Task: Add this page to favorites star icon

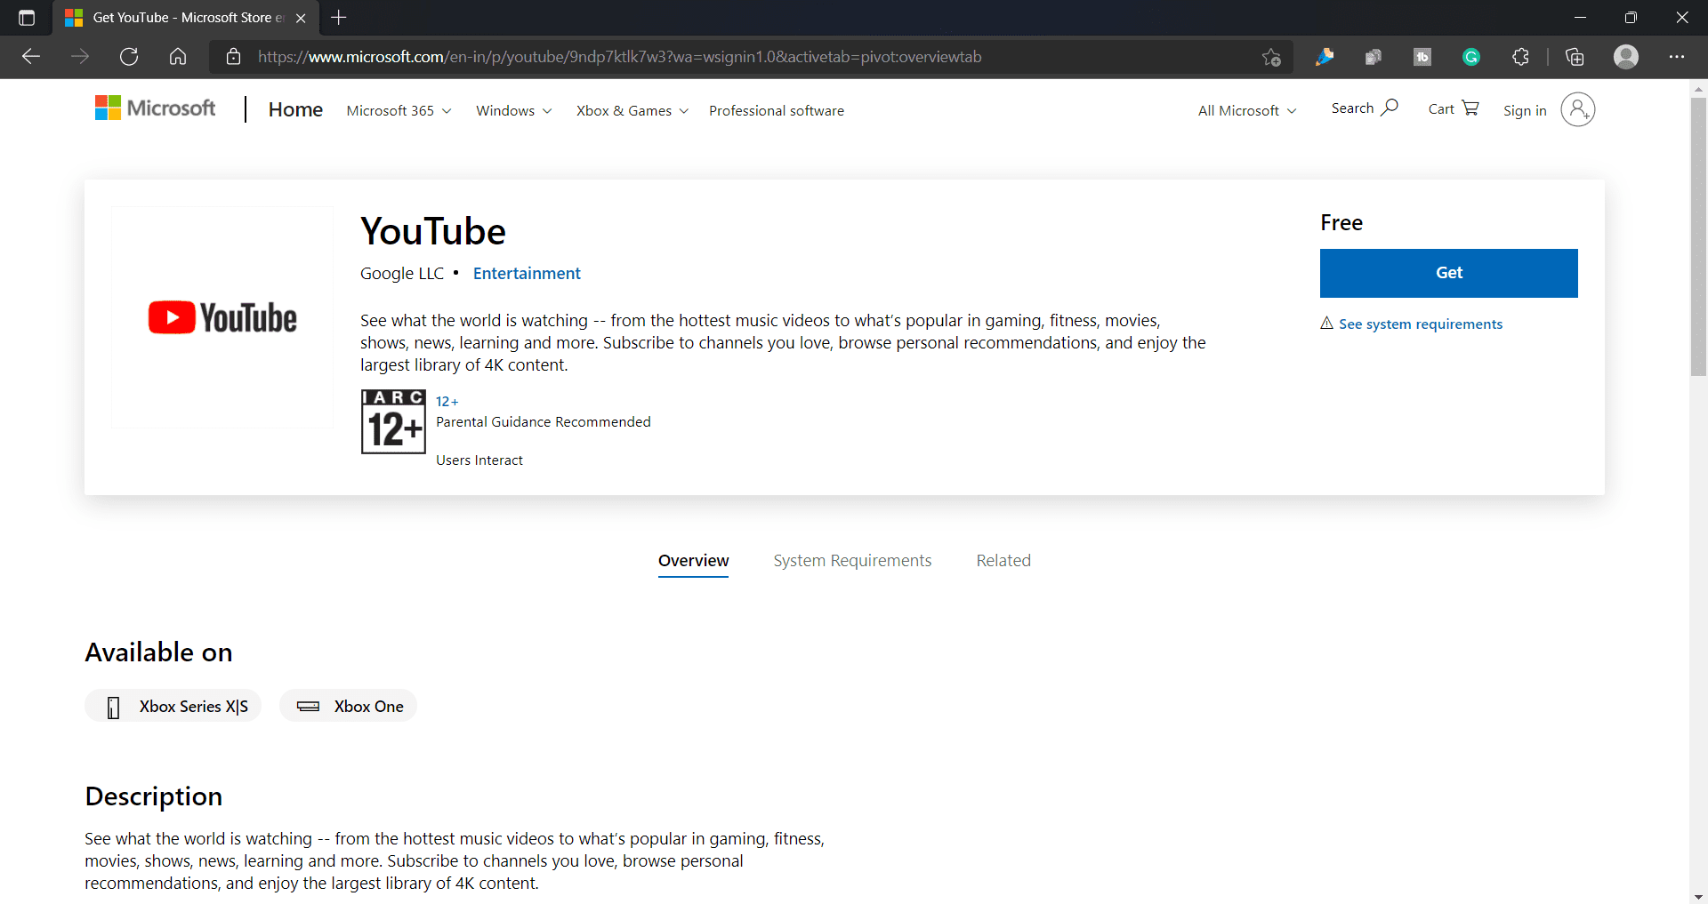Action: tap(1271, 57)
